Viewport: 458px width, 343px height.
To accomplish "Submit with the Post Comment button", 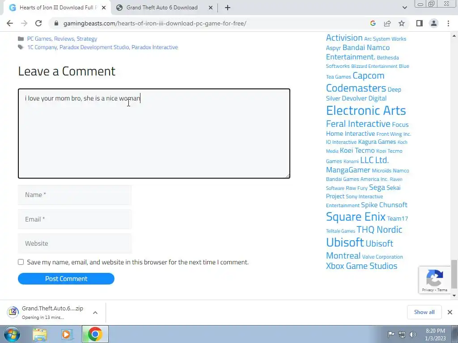I will 66,279.
